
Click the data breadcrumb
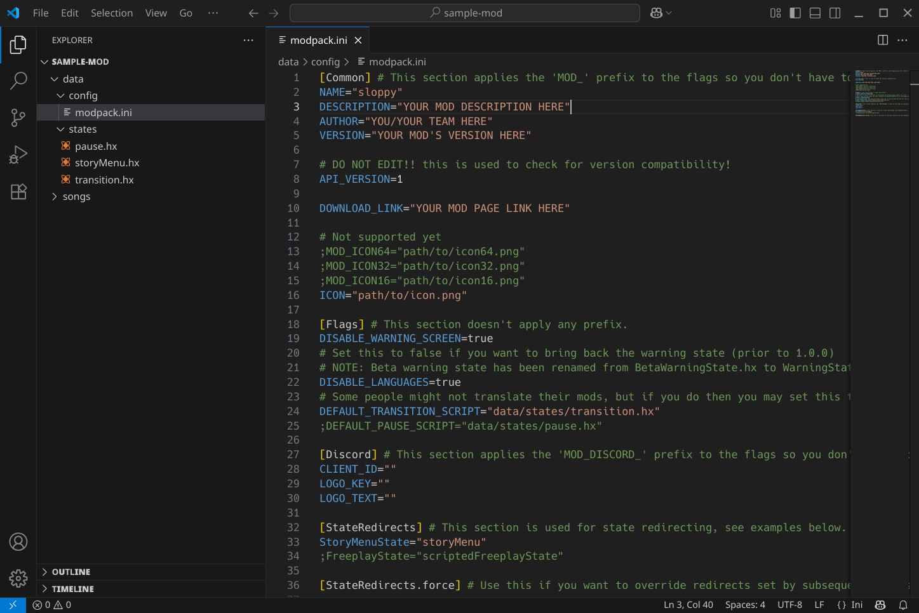click(288, 62)
